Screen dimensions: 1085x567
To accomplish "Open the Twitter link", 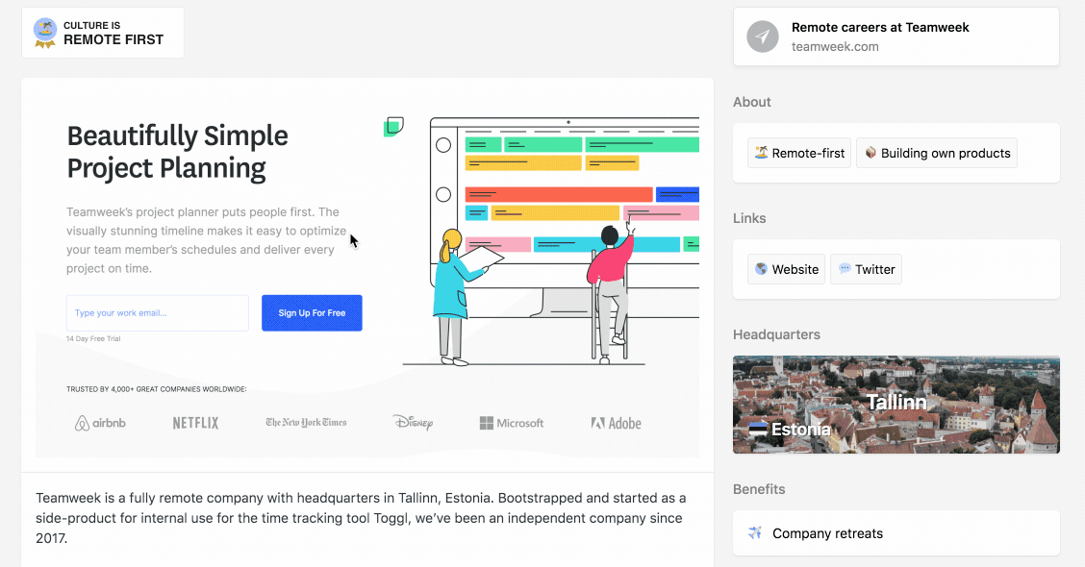I will [x=866, y=269].
